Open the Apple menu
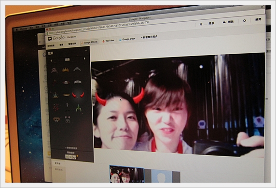The height and width of the screenshot is (188, 276). [x=17, y=30]
